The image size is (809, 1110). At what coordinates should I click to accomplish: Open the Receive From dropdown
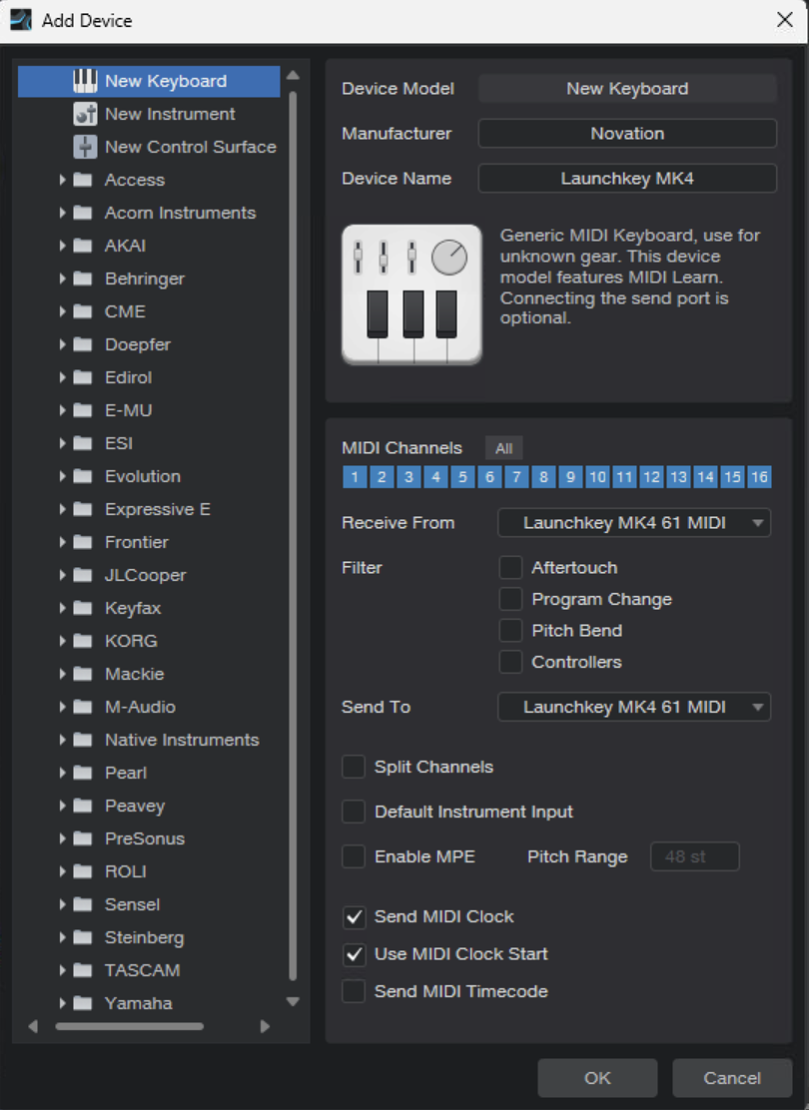(634, 522)
